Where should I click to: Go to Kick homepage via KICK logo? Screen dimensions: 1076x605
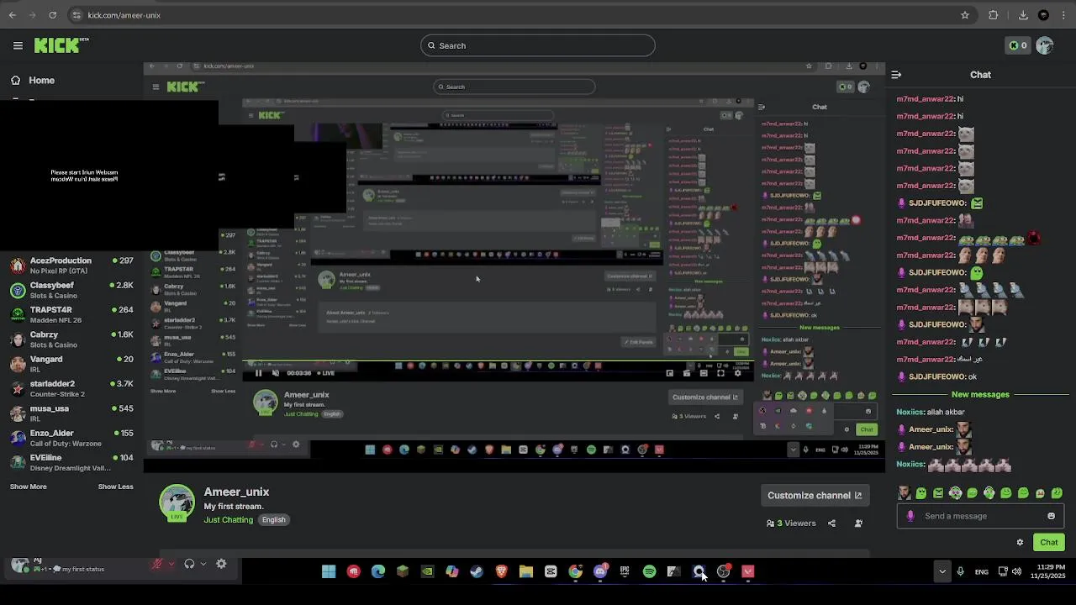coord(61,45)
